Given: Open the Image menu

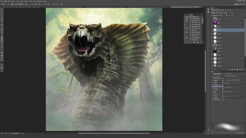Looking at the screenshot, I should click(x=13, y=1).
